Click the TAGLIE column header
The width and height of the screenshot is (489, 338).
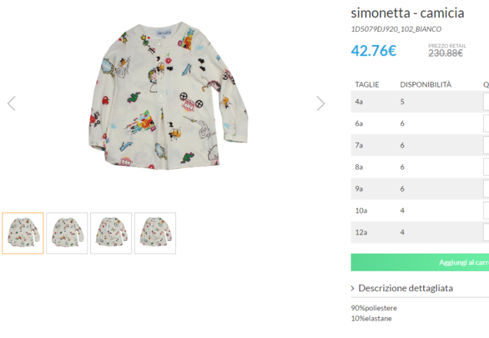point(367,84)
